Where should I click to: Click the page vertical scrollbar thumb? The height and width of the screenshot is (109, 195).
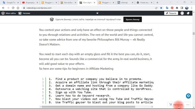coord(194,34)
